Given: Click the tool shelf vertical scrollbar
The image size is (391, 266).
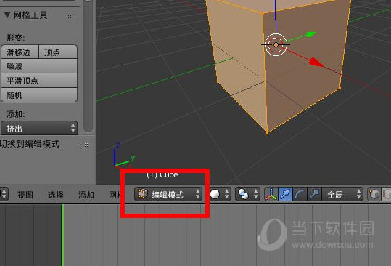Looking at the screenshot, I should [89, 66].
